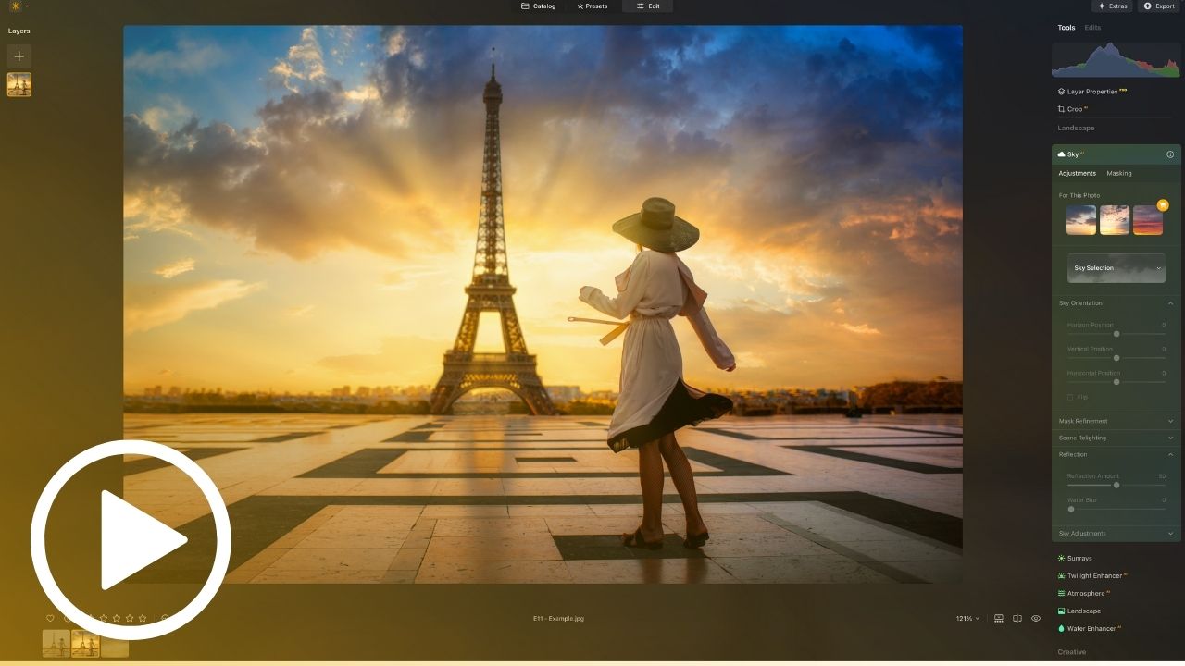The image size is (1185, 666).
Task: Open Layer Properties
Action: point(1092,92)
